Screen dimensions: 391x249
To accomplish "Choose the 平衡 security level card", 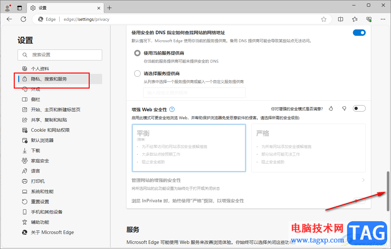I will (x=189, y=148).
